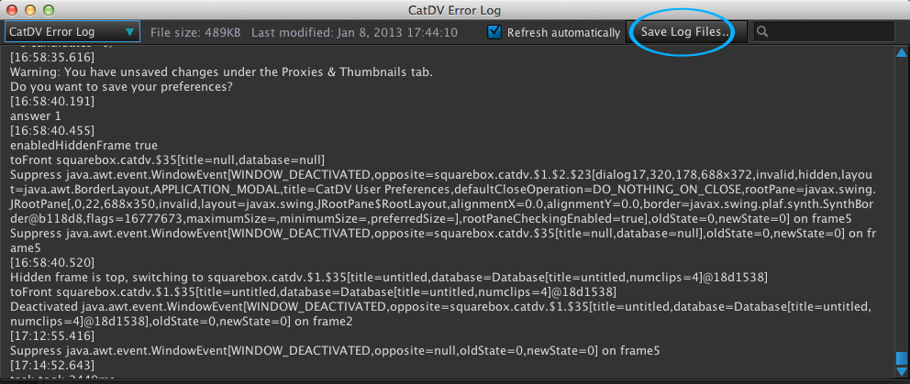This screenshot has height=384, width=910.
Task: Click the blue vertical scrollbar thumb
Action: tap(901, 358)
